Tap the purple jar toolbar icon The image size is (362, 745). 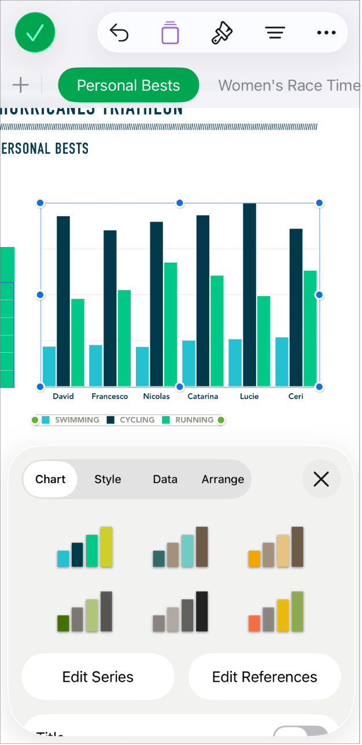pos(169,32)
